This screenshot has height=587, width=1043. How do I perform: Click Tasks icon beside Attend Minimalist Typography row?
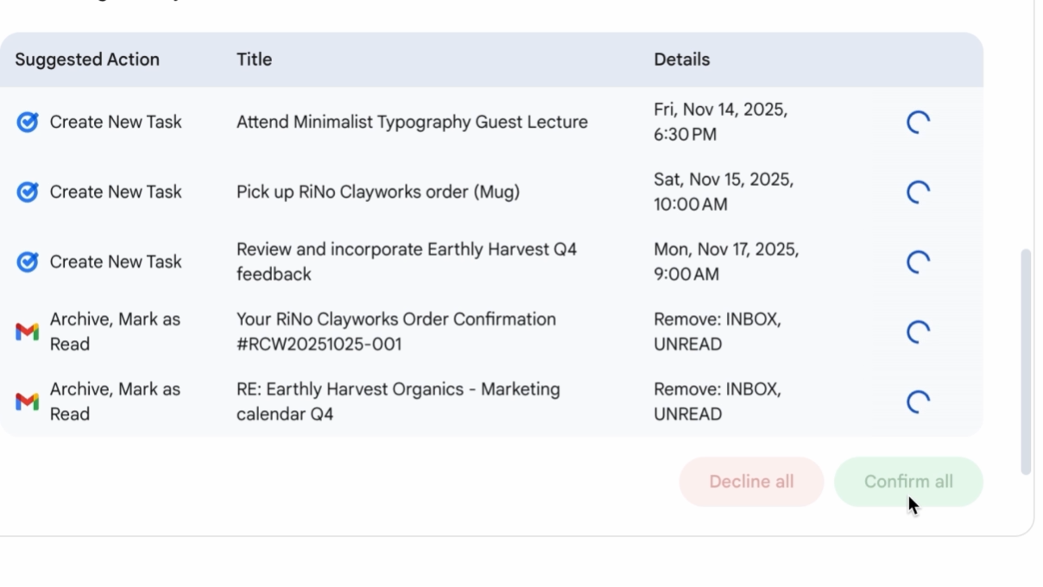(28, 123)
